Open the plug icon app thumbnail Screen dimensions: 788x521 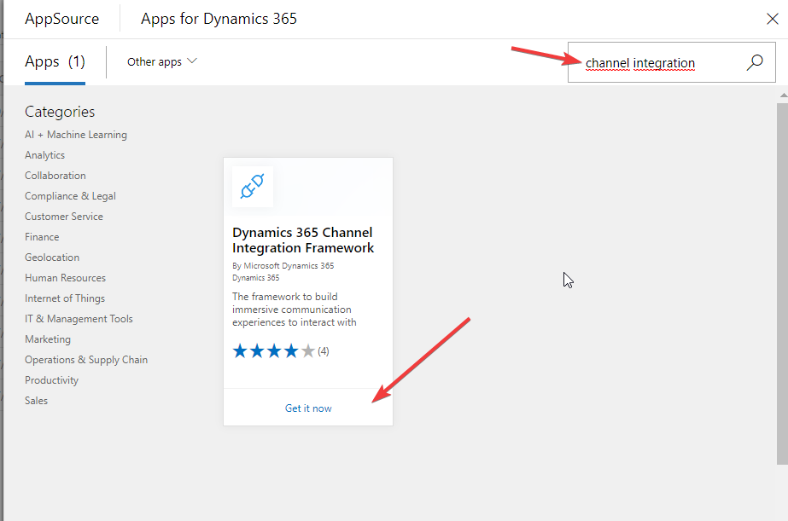pos(253,187)
